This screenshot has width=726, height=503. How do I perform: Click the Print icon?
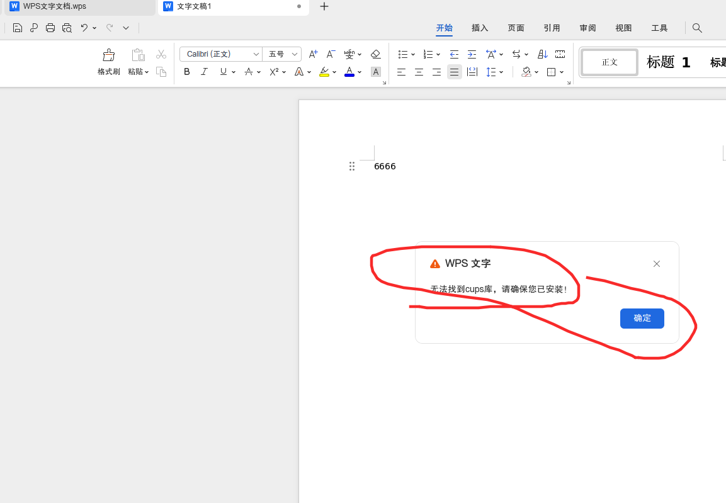(50, 28)
